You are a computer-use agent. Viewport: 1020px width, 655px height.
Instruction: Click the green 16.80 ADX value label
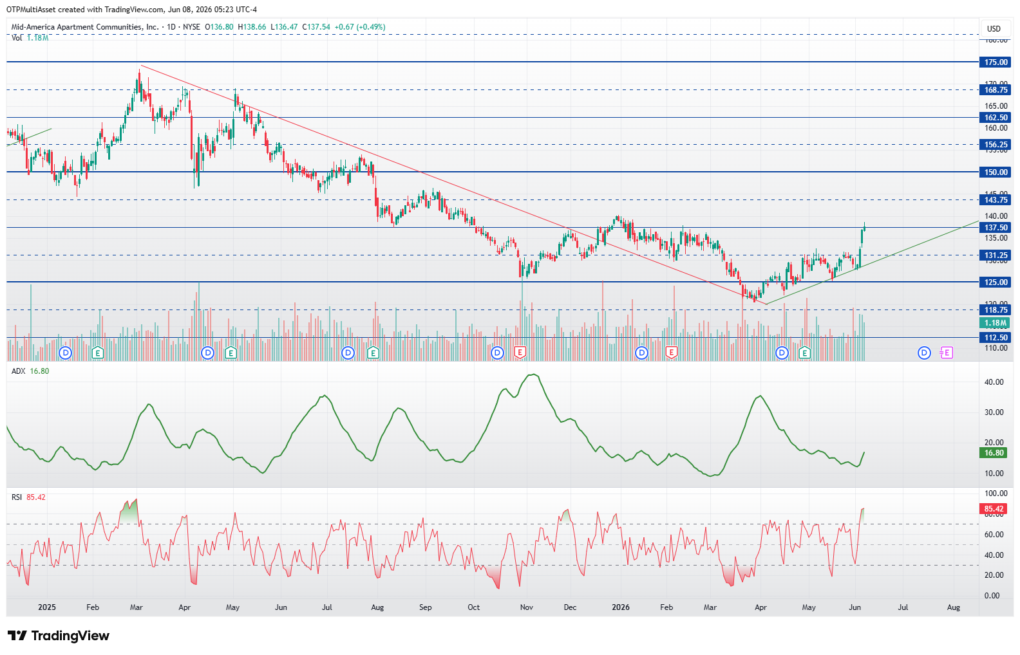(x=994, y=453)
